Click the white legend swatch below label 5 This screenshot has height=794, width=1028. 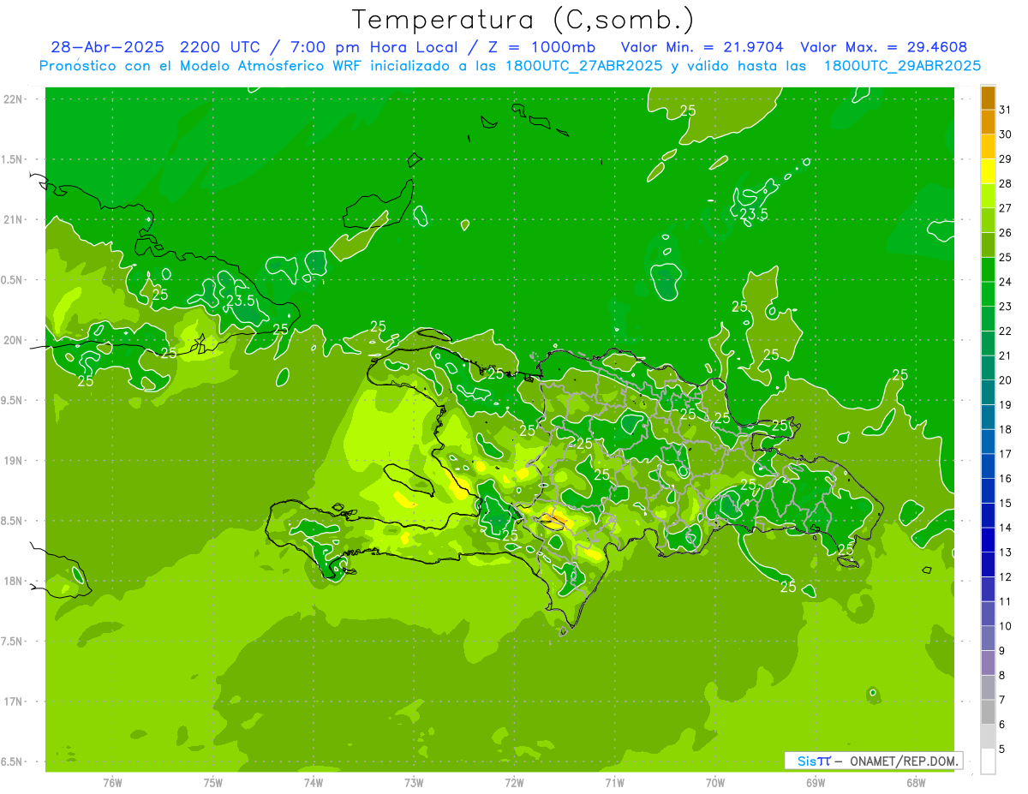click(988, 761)
